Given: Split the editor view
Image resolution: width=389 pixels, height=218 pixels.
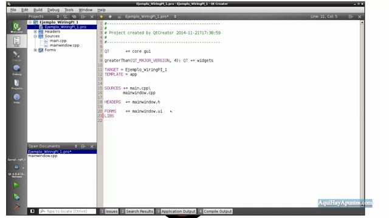Looking at the screenshot, I should tap(351, 16).
